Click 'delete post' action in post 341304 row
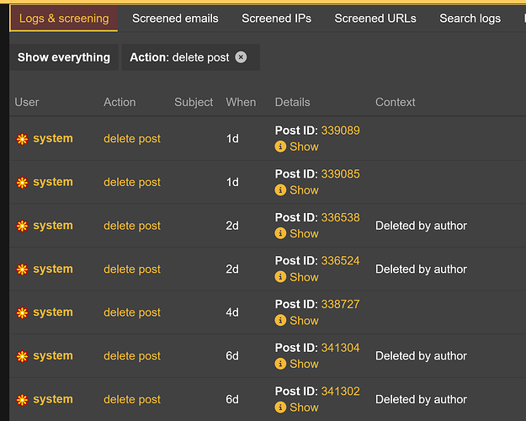Viewport: 526px width, 421px height. point(132,356)
